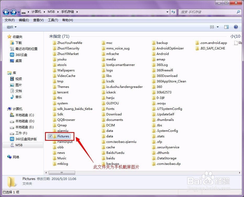Click the horizontal scrollbar thumb
This screenshot has height=197, width=244.
[x=62, y=173]
